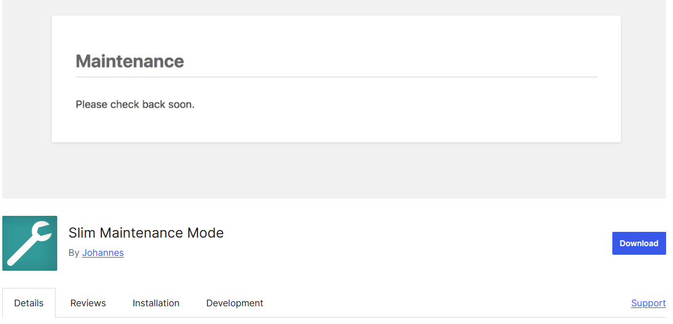The image size is (673, 324).
Task: Click the gray banner left of white card
Action: [26, 79]
